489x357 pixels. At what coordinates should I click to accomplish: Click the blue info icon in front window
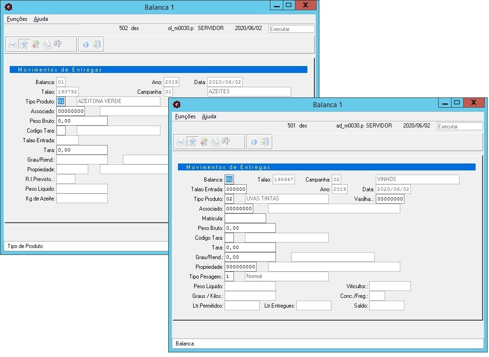tap(254, 142)
